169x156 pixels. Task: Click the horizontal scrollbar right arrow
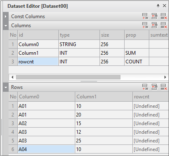(x=165, y=77)
